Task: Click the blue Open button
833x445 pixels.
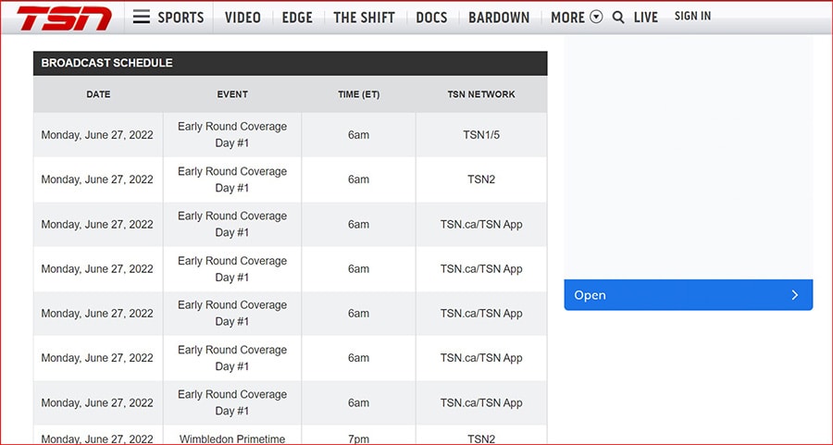Action: pyautogui.click(x=688, y=295)
